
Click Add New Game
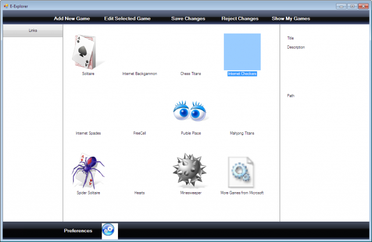pyautogui.click(x=72, y=19)
